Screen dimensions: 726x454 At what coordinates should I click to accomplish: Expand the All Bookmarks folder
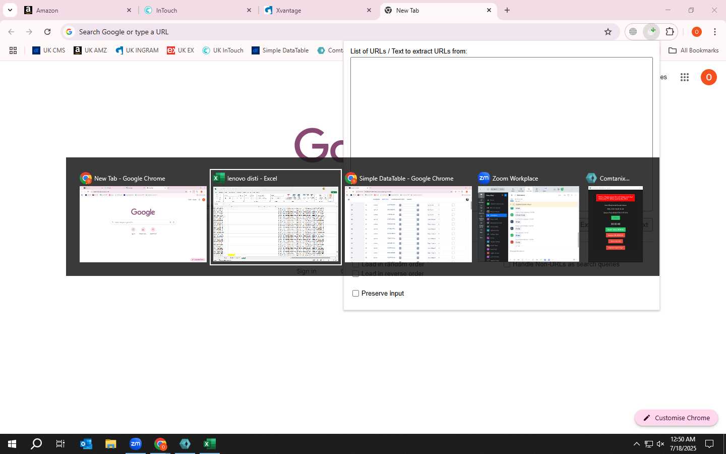point(693,50)
